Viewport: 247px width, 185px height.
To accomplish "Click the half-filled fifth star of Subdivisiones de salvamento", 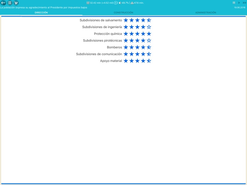I will [x=149, y=20].
